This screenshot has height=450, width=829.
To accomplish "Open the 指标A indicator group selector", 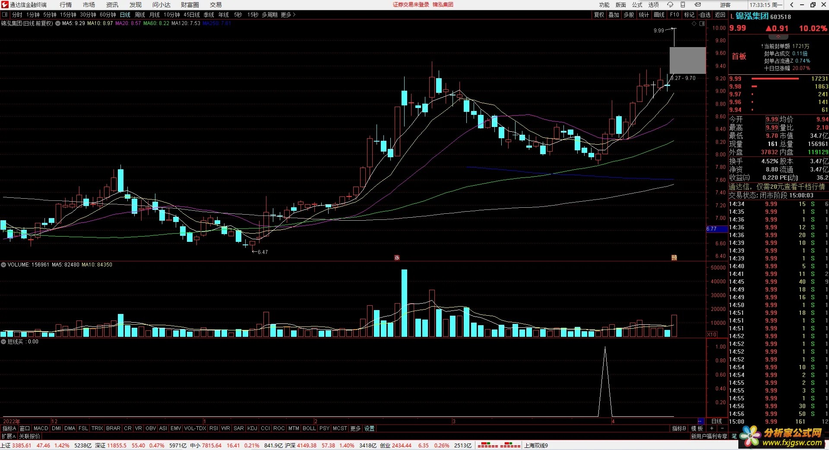I will 9,428.
